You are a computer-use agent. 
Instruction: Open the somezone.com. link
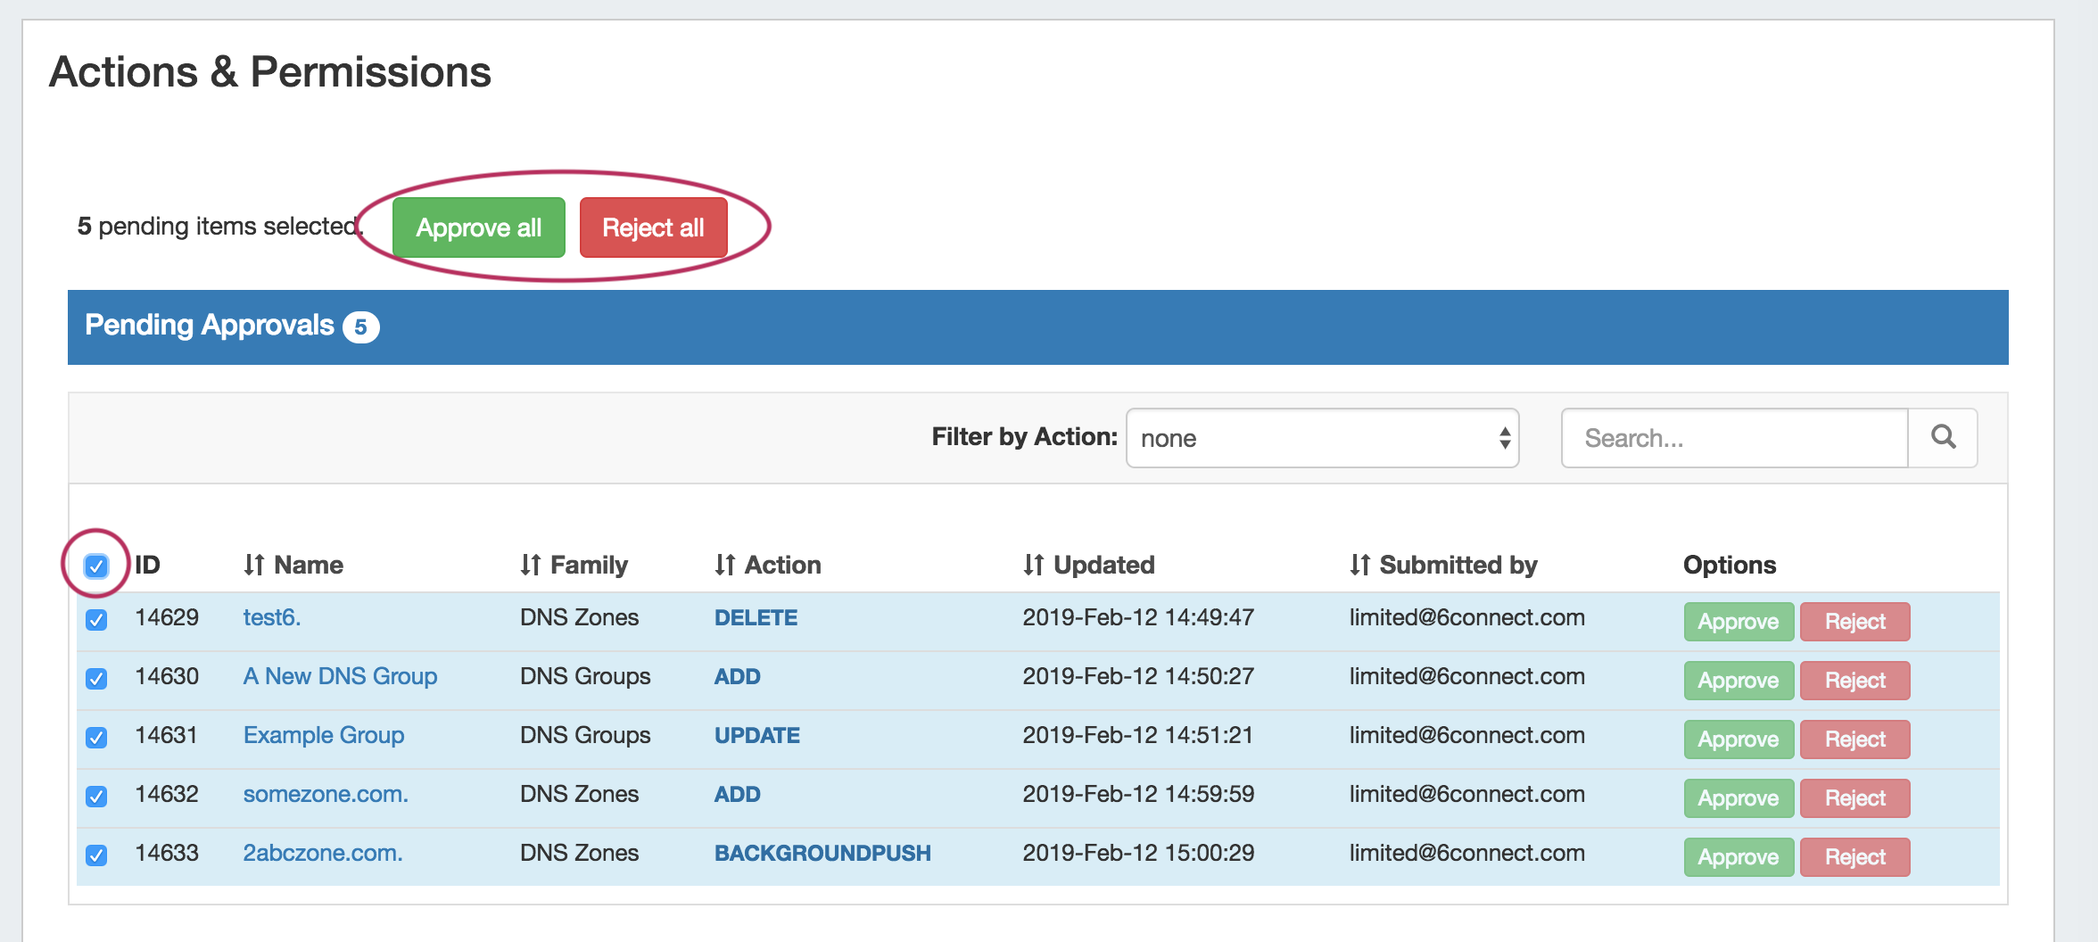tap(326, 794)
